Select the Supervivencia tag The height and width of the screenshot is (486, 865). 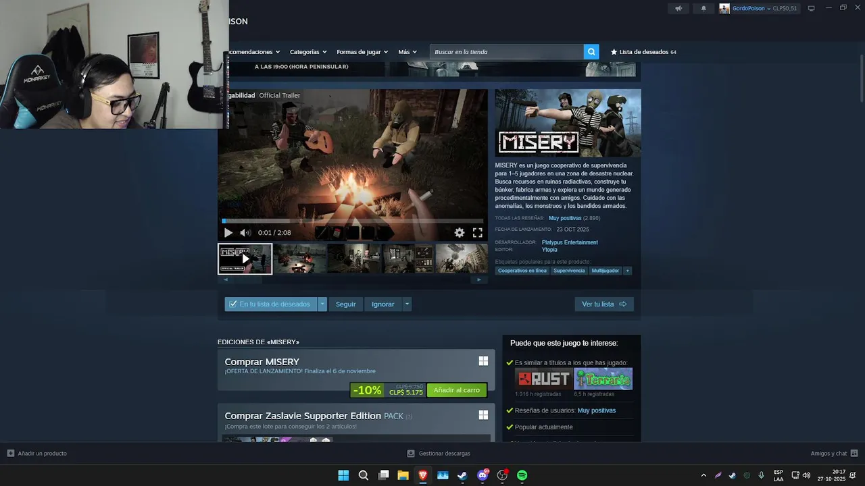(569, 271)
